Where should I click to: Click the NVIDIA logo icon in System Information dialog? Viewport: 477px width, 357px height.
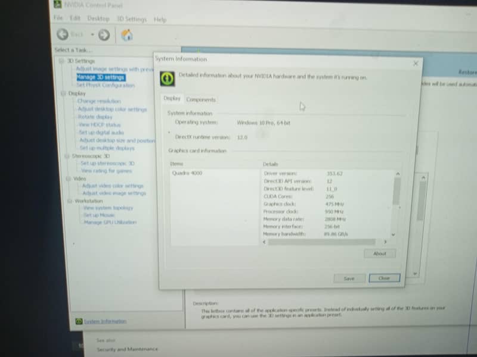[166, 78]
